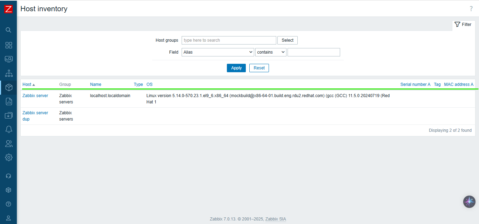The height and width of the screenshot is (224, 479).
Task: Open the contains match-type dropdown
Action: pyautogui.click(x=271, y=52)
